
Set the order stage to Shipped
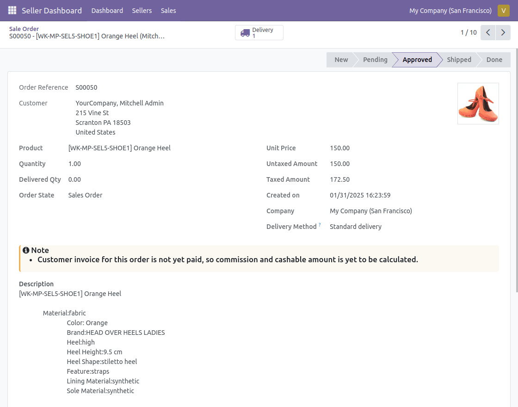(x=459, y=60)
